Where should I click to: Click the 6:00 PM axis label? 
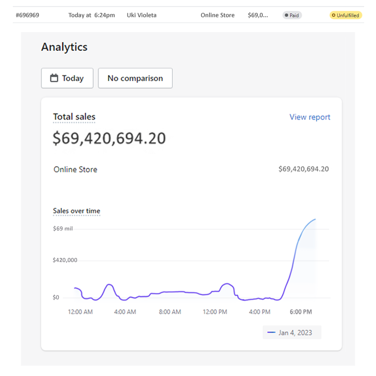click(x=301, y=312)
